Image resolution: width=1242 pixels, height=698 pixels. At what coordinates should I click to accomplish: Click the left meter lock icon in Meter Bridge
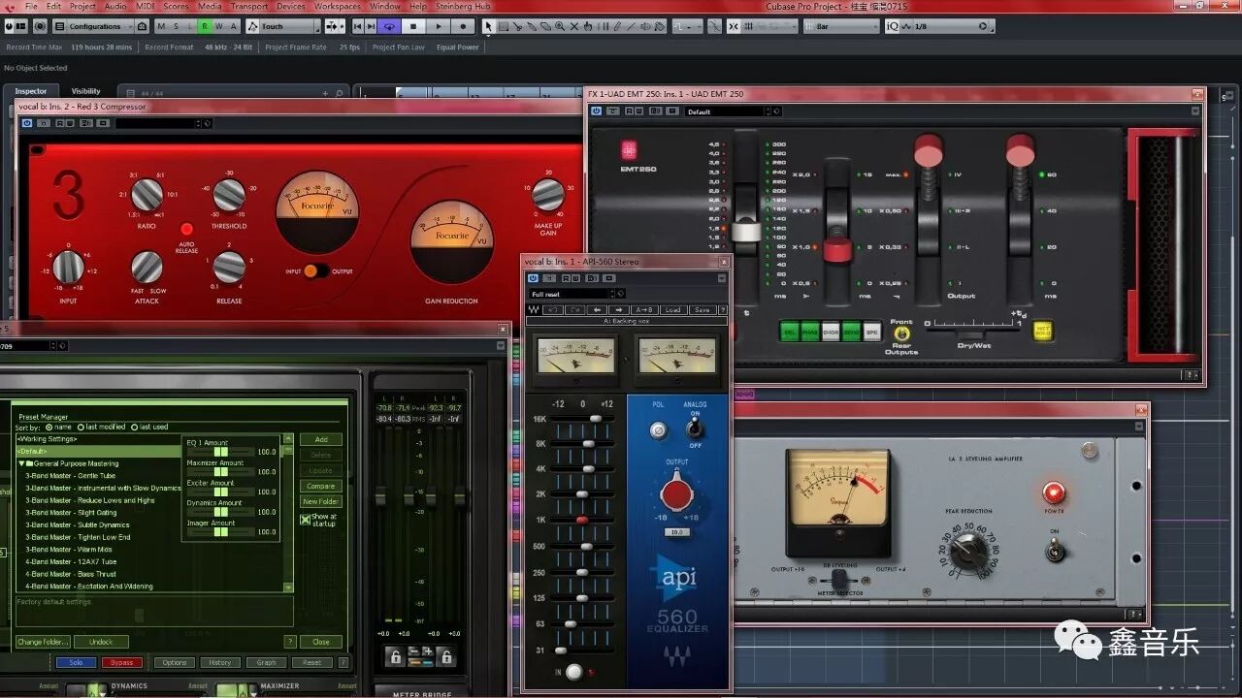point(395,656)
